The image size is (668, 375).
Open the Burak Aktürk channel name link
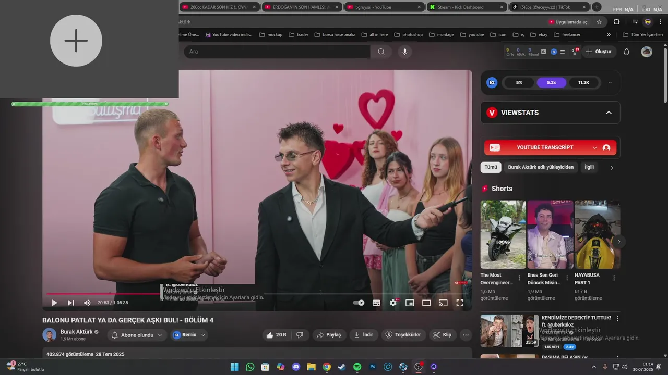pyautogui.click(x=76, y=332)
